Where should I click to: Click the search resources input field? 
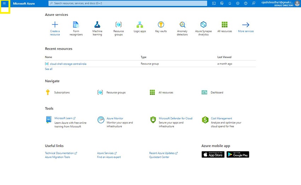point(127,3)
